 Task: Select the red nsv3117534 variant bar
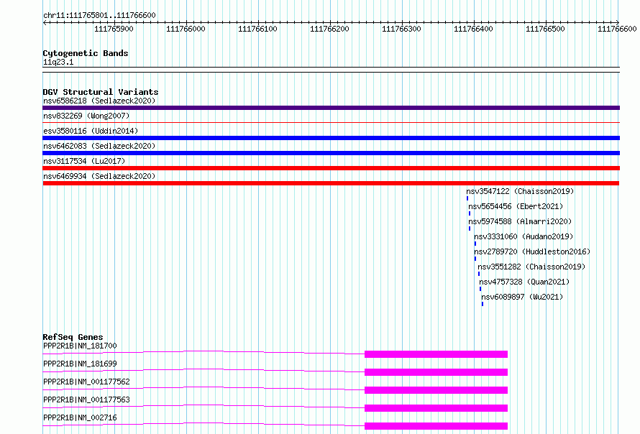331,168
